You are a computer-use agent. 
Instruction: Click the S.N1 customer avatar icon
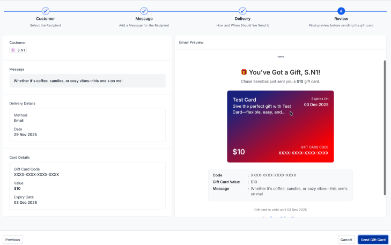coord(13,50)
